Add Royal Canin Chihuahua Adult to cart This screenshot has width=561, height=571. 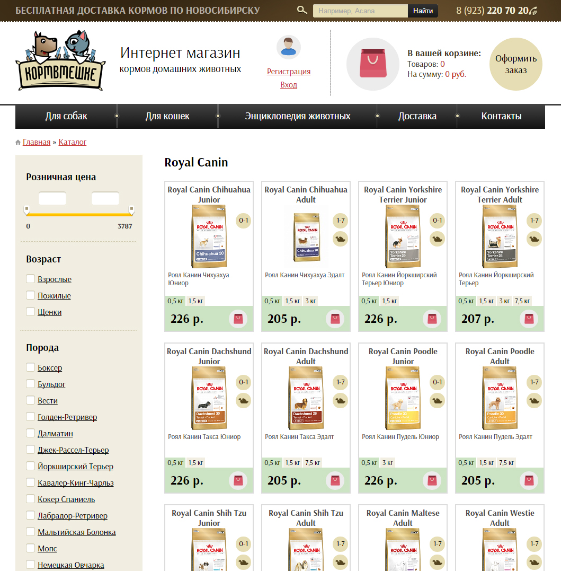coord(335,319)
